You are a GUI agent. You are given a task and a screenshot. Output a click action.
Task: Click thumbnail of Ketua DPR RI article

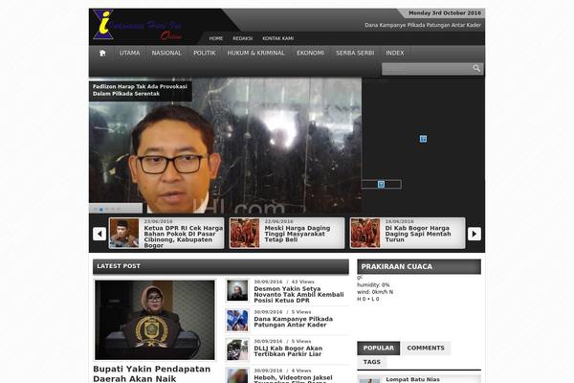click(x=124, y=234)
